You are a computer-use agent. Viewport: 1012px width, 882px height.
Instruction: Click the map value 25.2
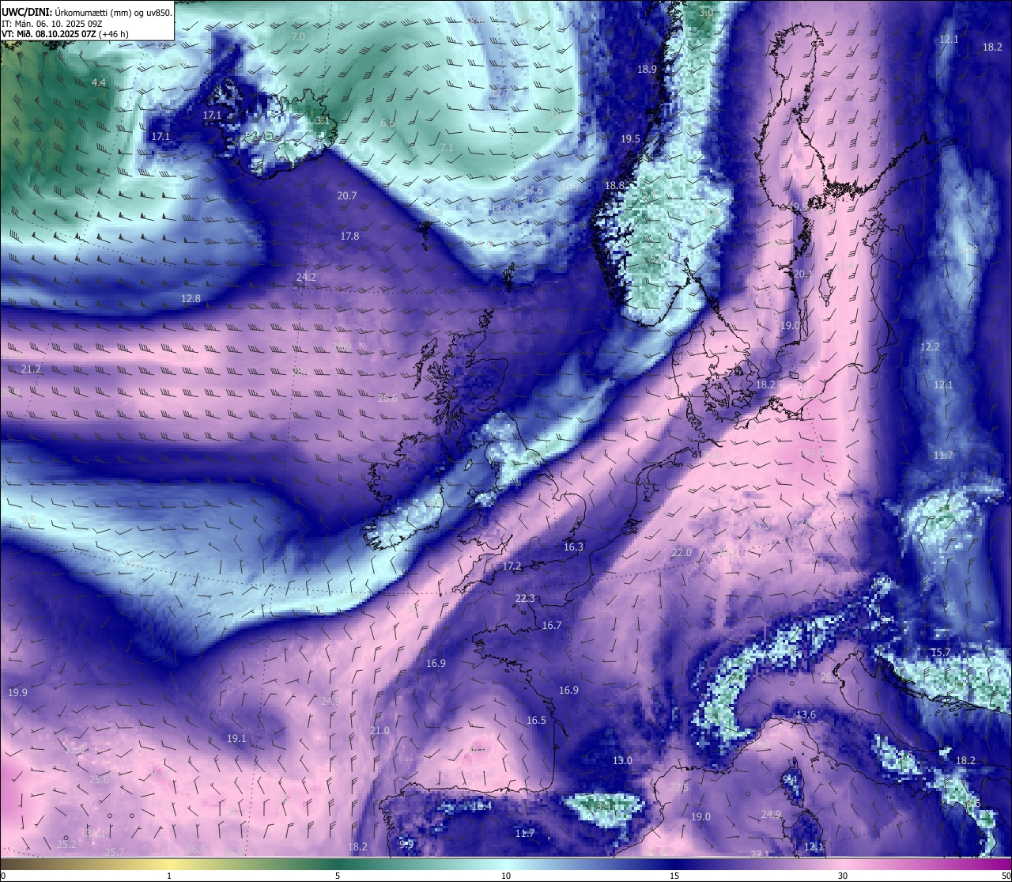click(x=66, y=845)
